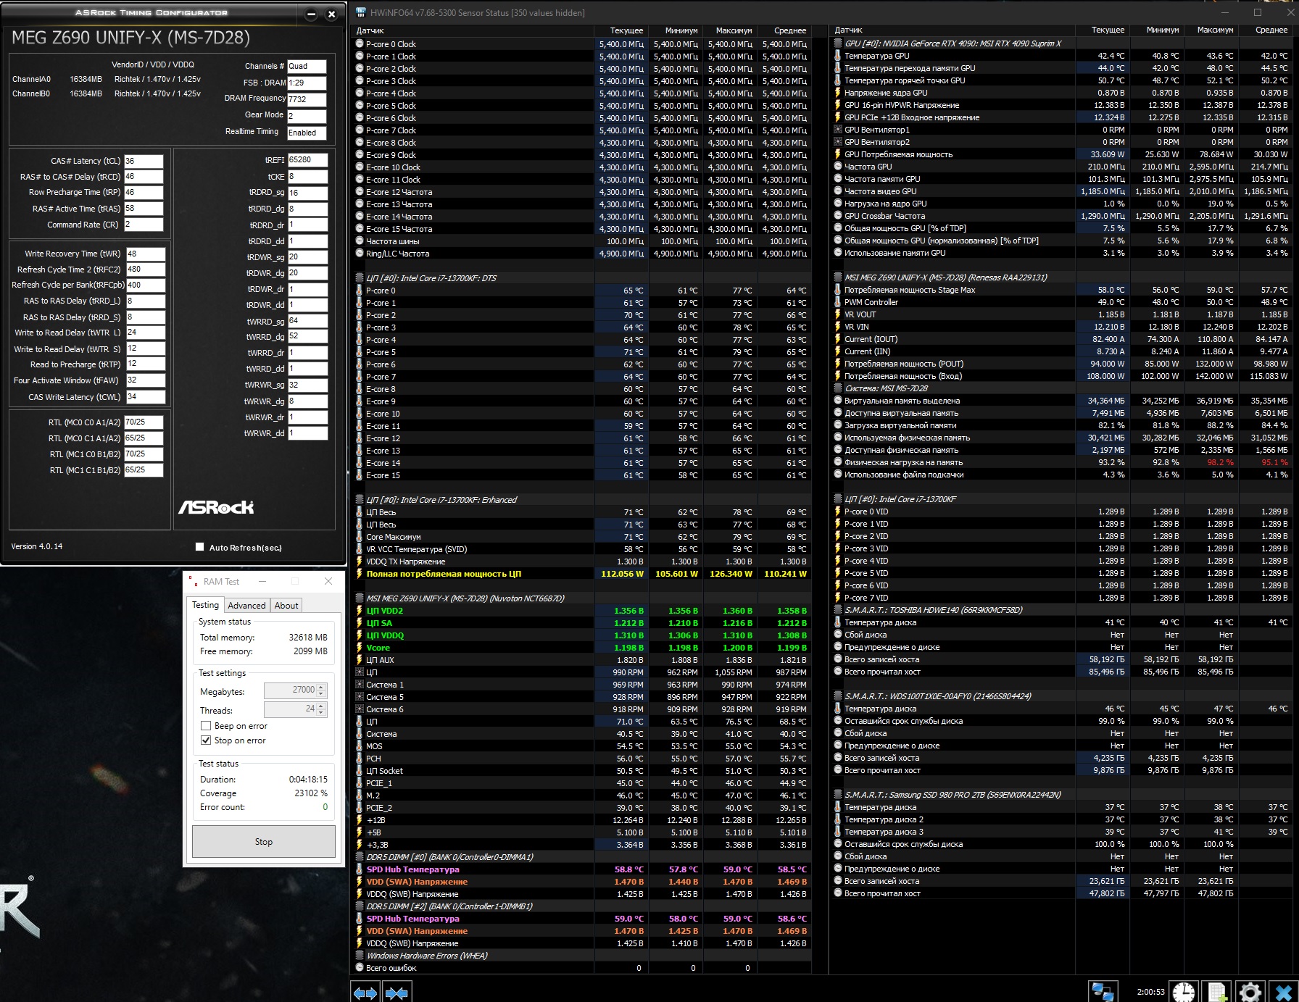Select the Полная потребляемая мощность ЦП row

tap(581, 574)
